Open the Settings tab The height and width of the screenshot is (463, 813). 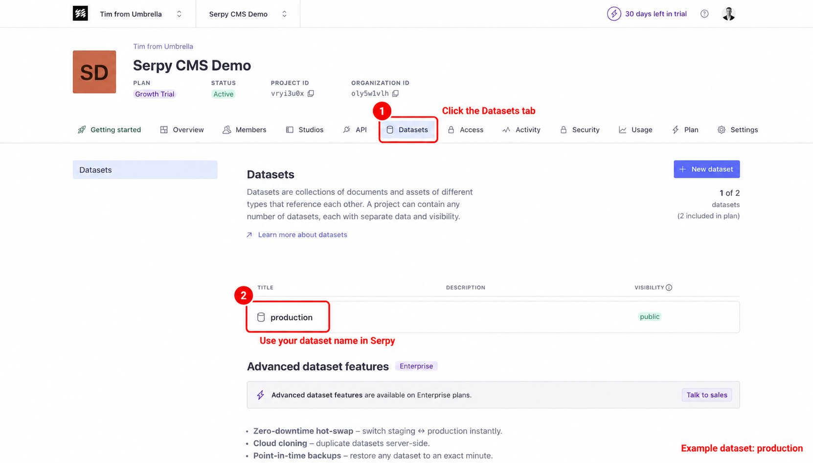pos(738,130)
